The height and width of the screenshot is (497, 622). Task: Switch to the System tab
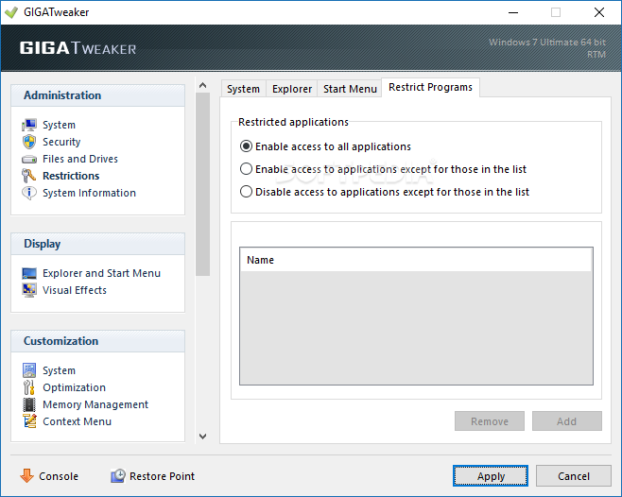point(244,89)
